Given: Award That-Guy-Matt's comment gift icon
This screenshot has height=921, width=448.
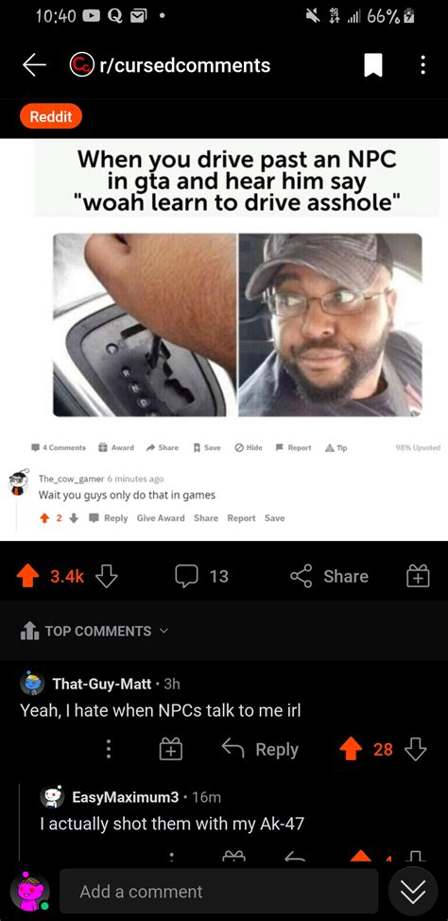Looking at the screenshot, I should [171, 749].
